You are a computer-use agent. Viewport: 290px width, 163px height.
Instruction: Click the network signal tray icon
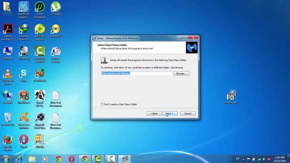(259, 159)
